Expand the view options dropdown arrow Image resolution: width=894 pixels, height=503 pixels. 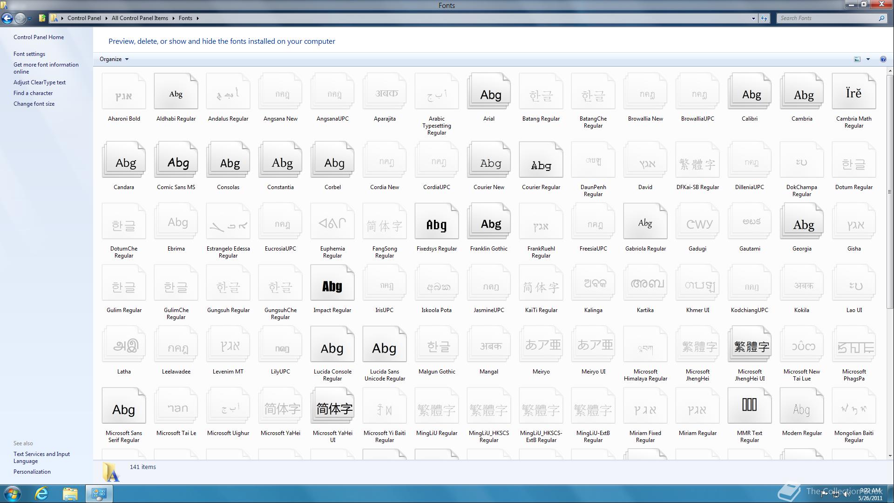click(x=868, y=59)
